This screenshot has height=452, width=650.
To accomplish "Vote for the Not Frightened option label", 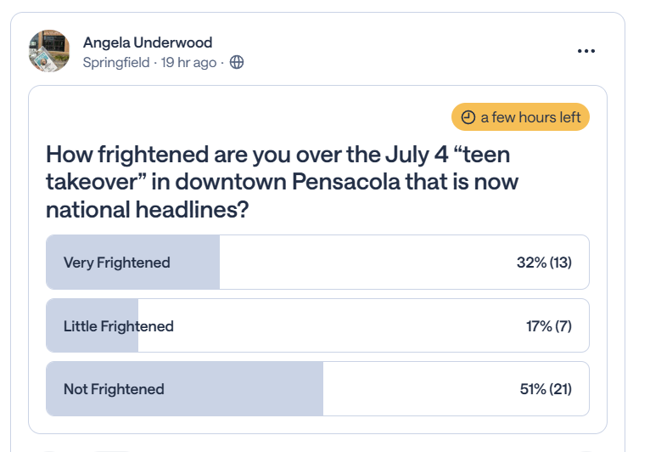I will [114, 389].
